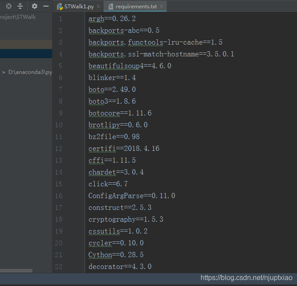Hide the project panel with minus icon
297x286 pixels.
[x=46, y=6]
